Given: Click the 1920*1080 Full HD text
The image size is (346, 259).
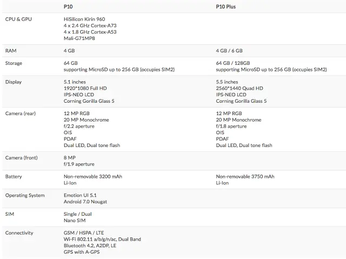Looking at the screenshot, I should pyautogui.click(x=85, y=89).
